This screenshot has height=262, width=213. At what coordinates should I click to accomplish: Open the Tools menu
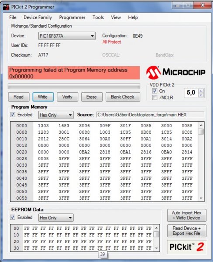coord(98,17)
